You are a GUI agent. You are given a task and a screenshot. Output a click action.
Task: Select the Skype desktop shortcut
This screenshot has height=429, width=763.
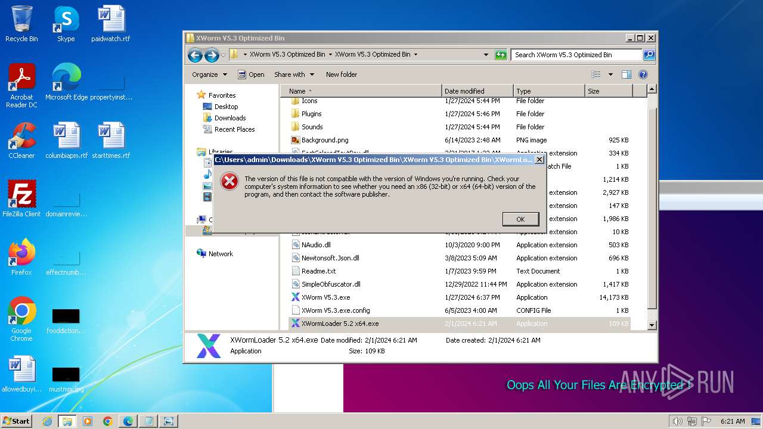(66, 24)
